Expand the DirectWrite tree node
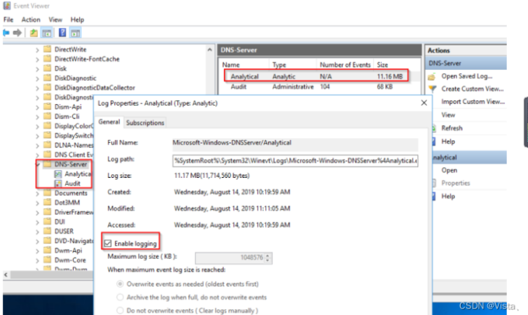Viewport: 528px width, 315px height. pyautogui.click(x=37, y=50)
